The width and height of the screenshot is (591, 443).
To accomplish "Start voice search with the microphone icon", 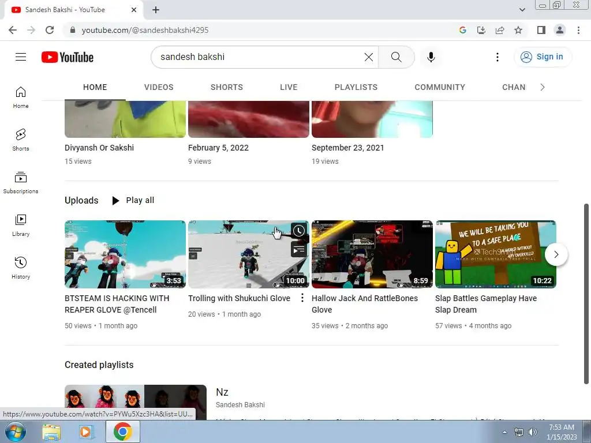I will 431,57.
